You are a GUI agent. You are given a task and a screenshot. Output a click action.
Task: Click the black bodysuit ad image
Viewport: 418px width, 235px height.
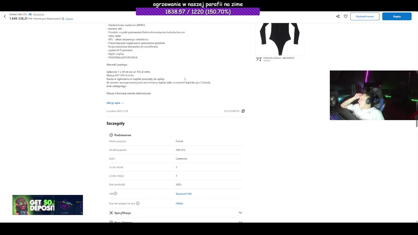click(x=280, y=39)
